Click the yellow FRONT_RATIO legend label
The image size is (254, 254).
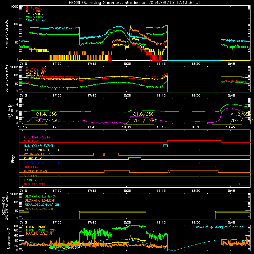(x=36, y=227)
